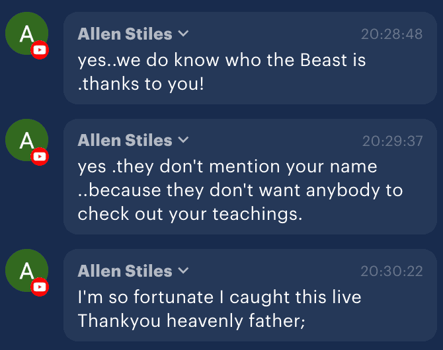The image size is (443, 350).
Task: Open the green 'A' avatar beside the teachings message
Action: [x=26, y=140]
